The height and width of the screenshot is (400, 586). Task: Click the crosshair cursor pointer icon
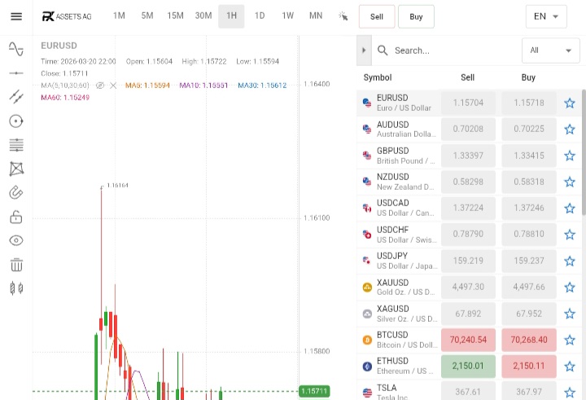tap(343, 16)
